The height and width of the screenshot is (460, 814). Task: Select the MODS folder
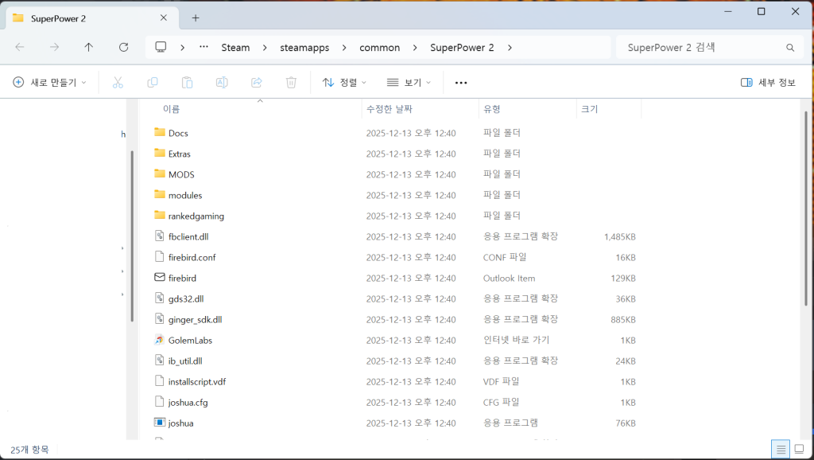181,174
